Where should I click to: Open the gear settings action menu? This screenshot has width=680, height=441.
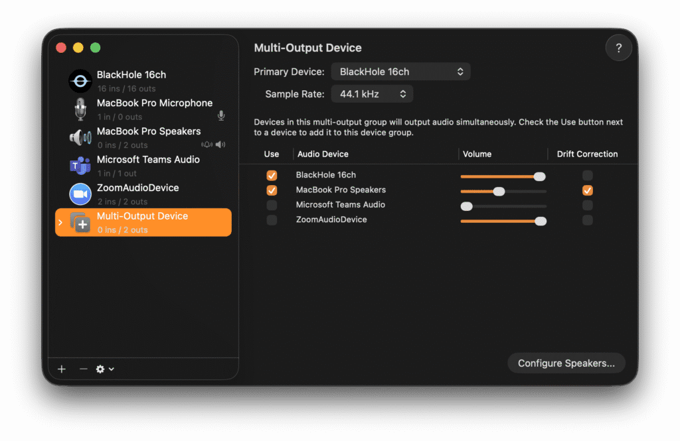[x=104, y=369]
